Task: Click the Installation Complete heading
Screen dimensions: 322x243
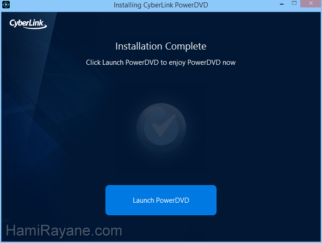Action: [161, 46]
